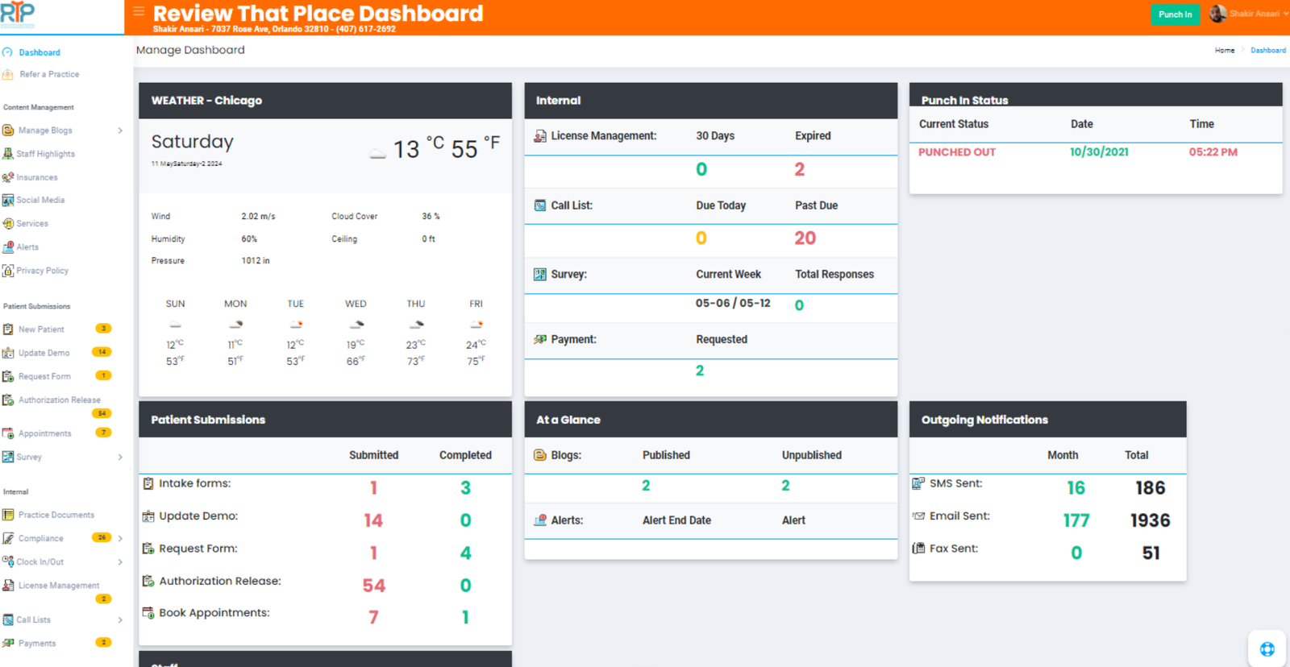Click Authorization Release submitted count 54
The height and width of the screenshot is (667, 1290).
pyautogui.click(x=373, y=586)
